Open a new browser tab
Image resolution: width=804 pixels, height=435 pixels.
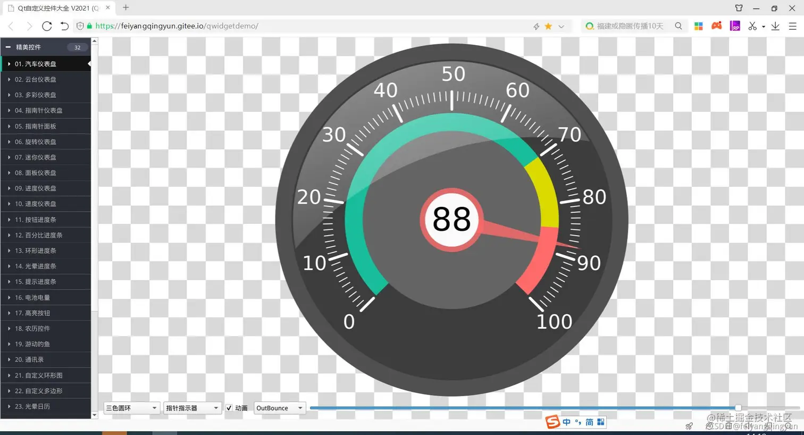[126, 7]
